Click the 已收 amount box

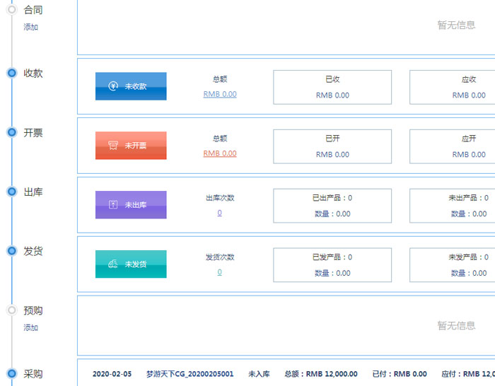pyautogui.click(x=332, y=87)
